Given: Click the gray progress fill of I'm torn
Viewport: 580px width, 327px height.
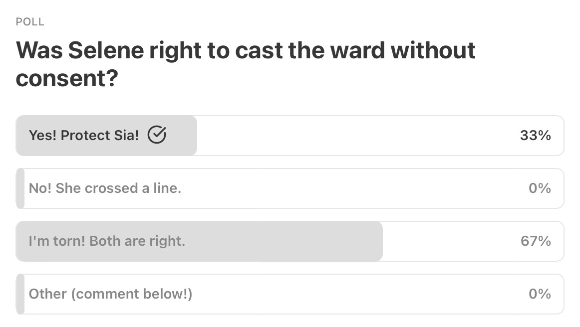Looking at the screenshot, I should (x=299, y=241).
